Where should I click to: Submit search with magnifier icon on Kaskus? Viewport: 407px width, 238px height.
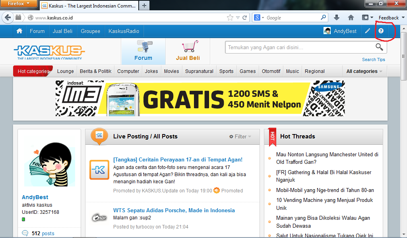[x=379, y=47]
